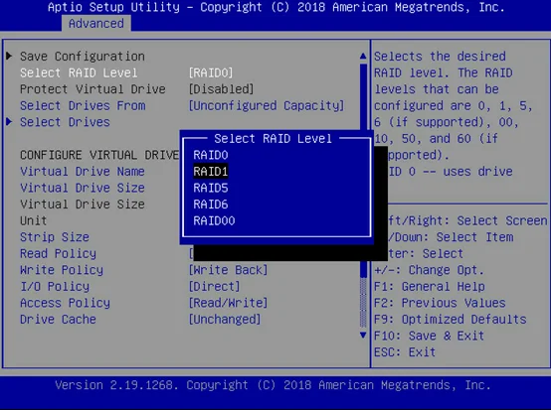The width and height of the screenshot is (551, 410).
Task: Click the F2: Previous Values hint
Action: 440,303
